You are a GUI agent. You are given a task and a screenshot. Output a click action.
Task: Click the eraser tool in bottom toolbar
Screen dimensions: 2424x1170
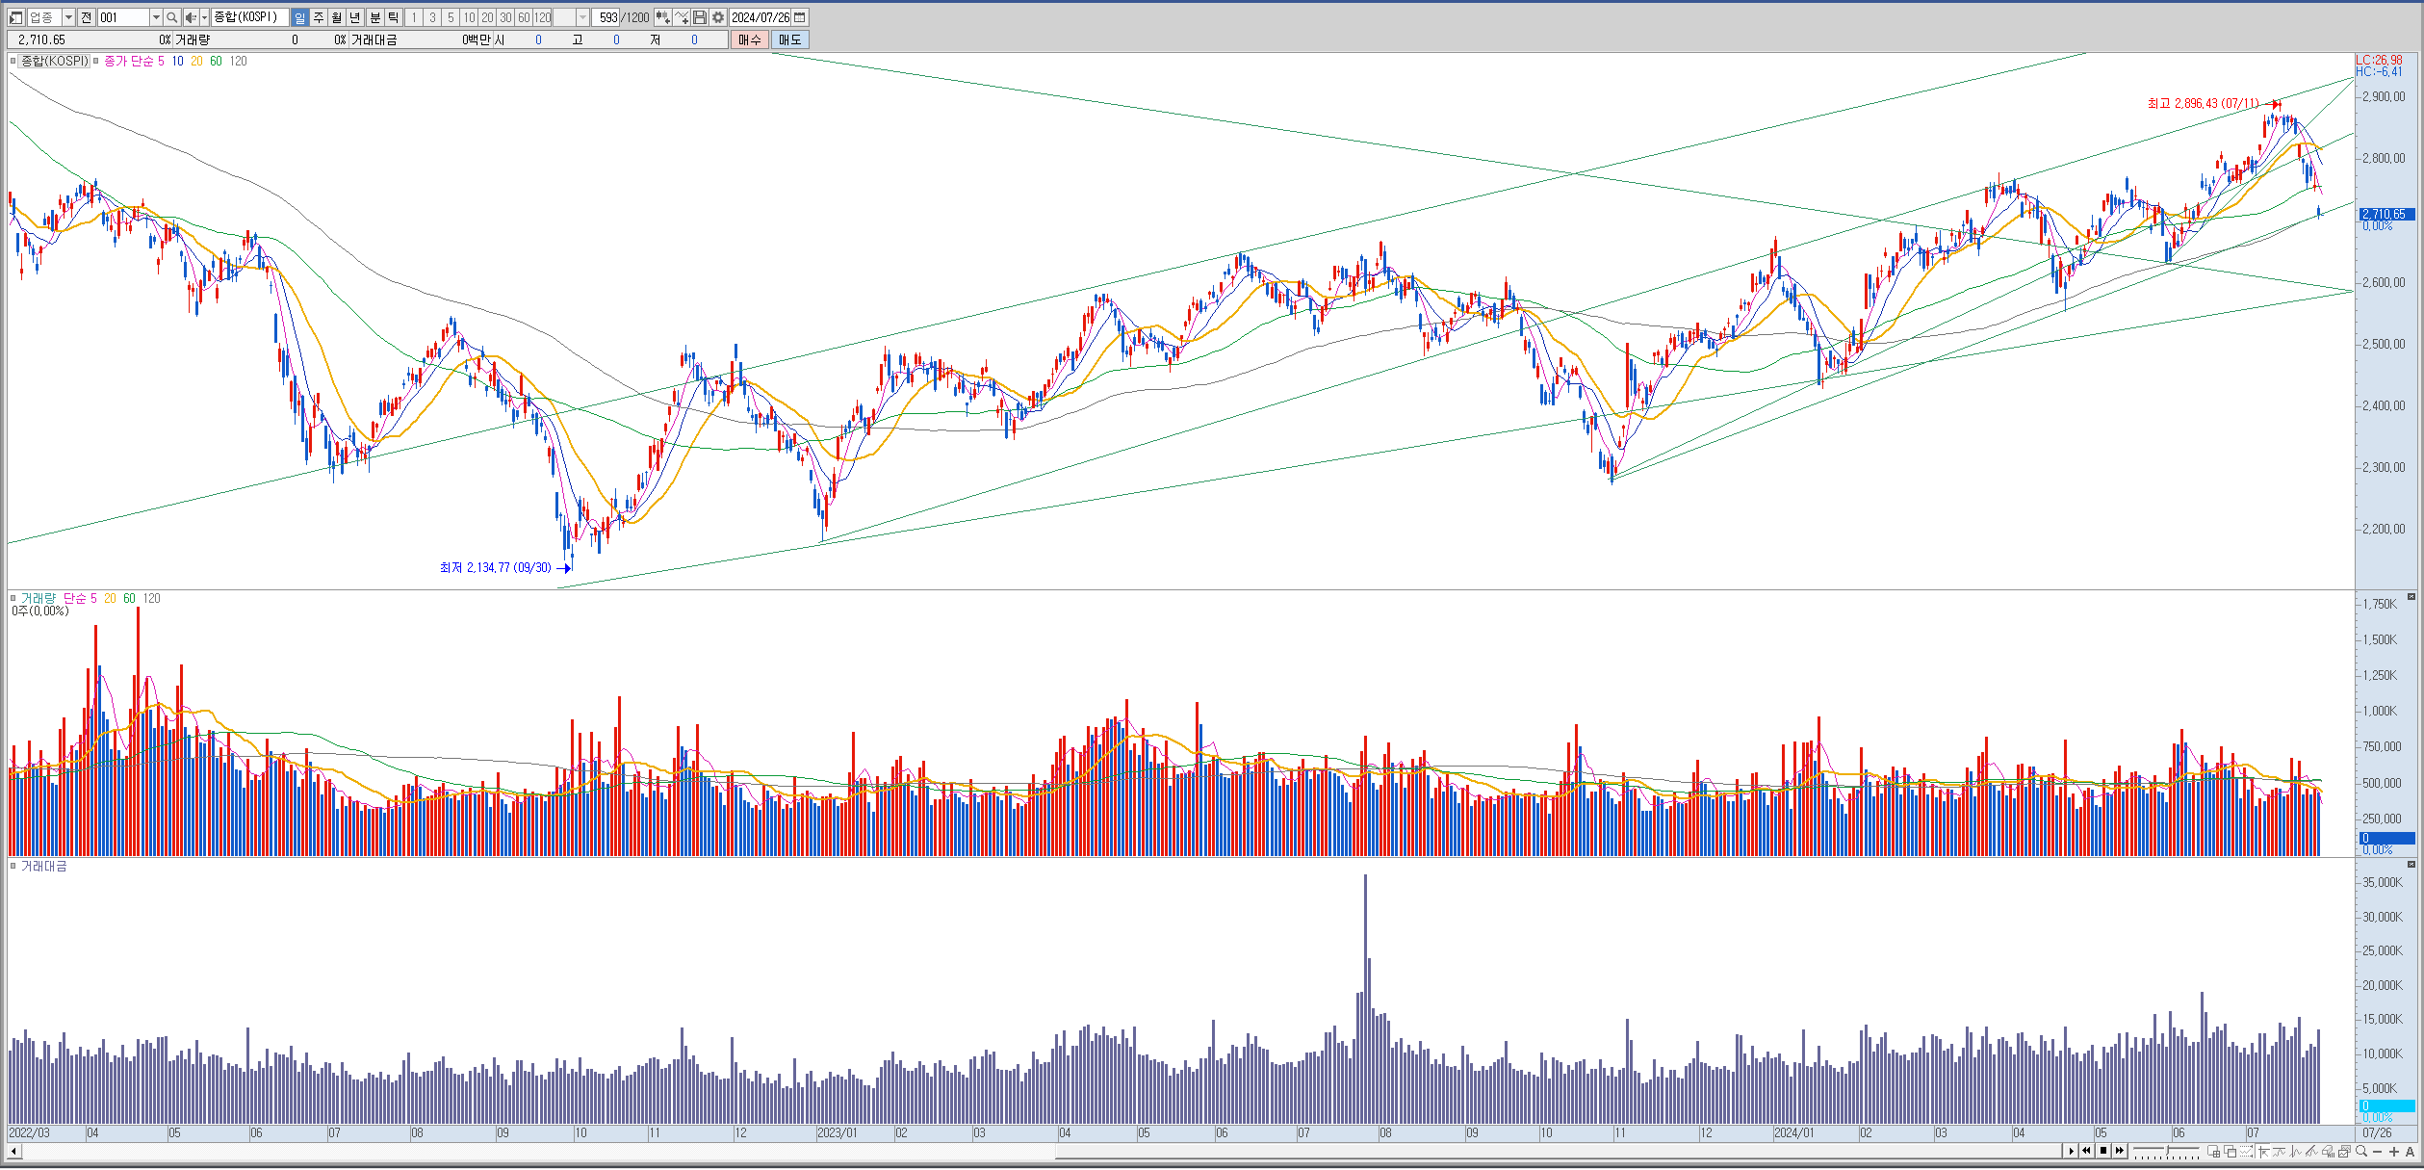tap(2328, 1152)
